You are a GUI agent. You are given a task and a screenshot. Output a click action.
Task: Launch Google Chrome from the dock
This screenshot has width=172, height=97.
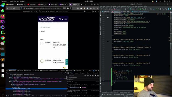coord(3,38)
